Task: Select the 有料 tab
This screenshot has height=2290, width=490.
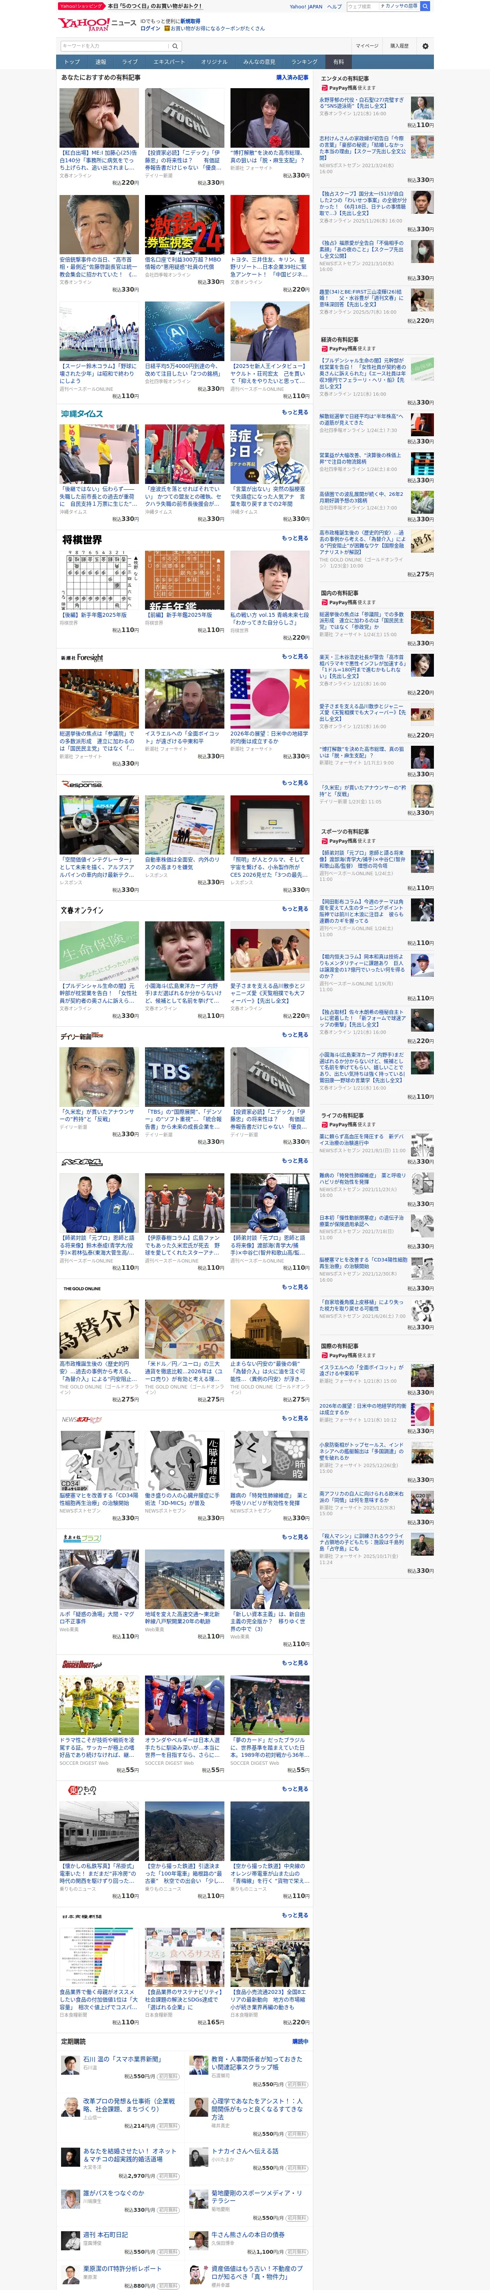Action: [338, 62]
